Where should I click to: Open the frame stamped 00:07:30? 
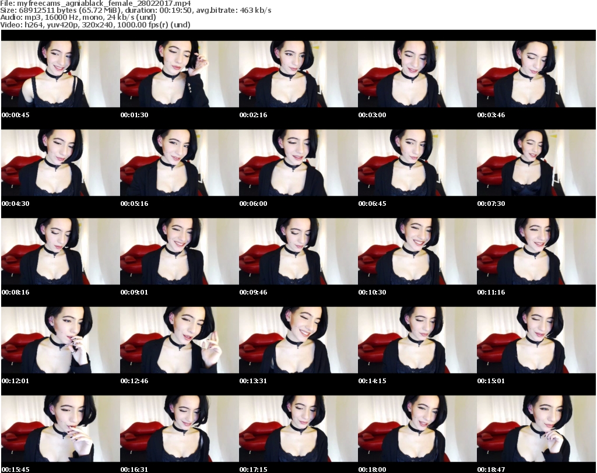click(x=536, y=163)
